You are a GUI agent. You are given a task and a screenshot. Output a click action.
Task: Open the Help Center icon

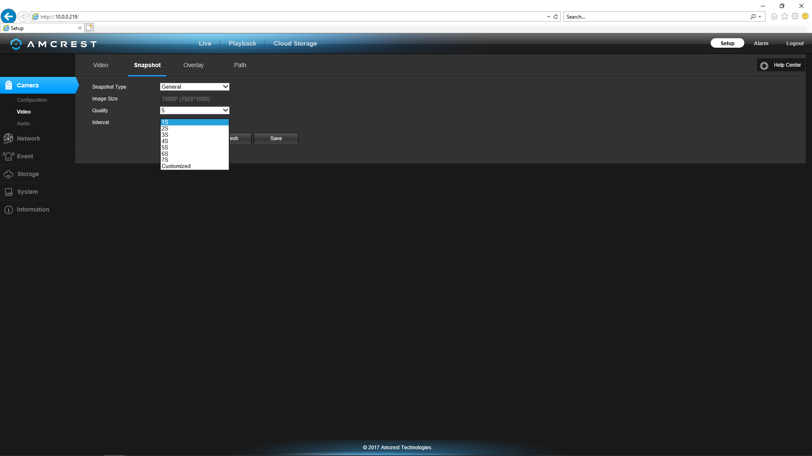[x=764, y=65]
